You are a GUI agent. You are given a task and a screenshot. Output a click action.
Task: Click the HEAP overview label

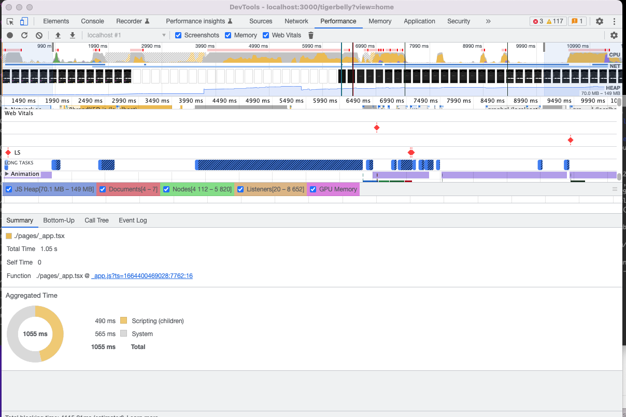[x=613, y=88]
